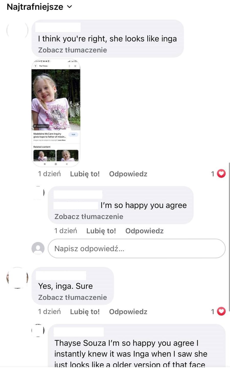Click 'Odpowiedz' under first comment
Screen dimensions: 230x368
click(128, 174)
